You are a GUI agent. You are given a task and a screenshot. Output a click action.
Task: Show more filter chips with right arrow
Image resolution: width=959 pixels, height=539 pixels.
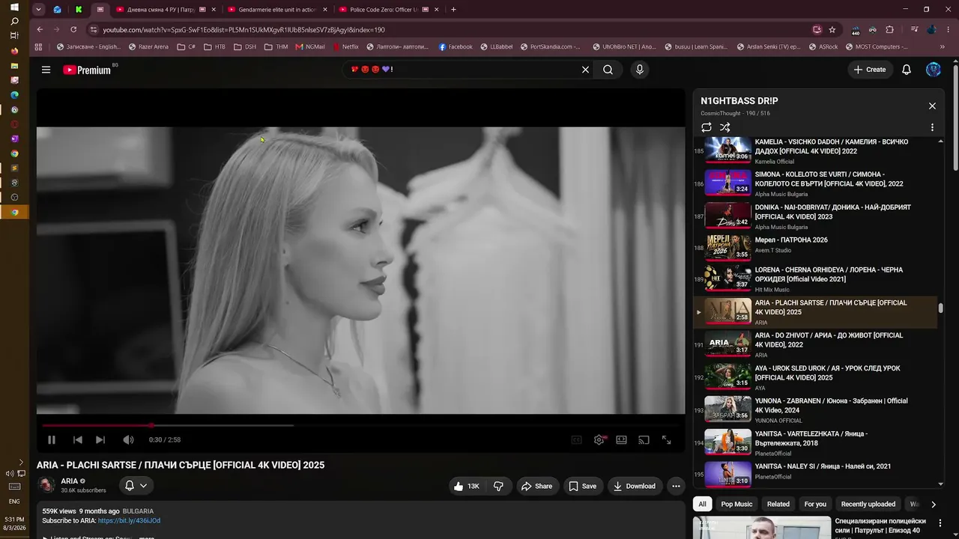click(934, 505)
